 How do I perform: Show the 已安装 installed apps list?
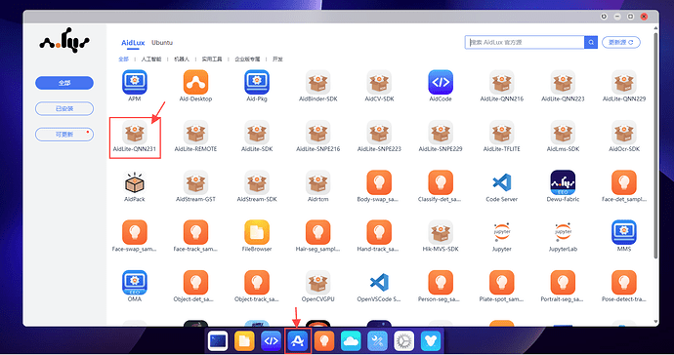(64, 108)
